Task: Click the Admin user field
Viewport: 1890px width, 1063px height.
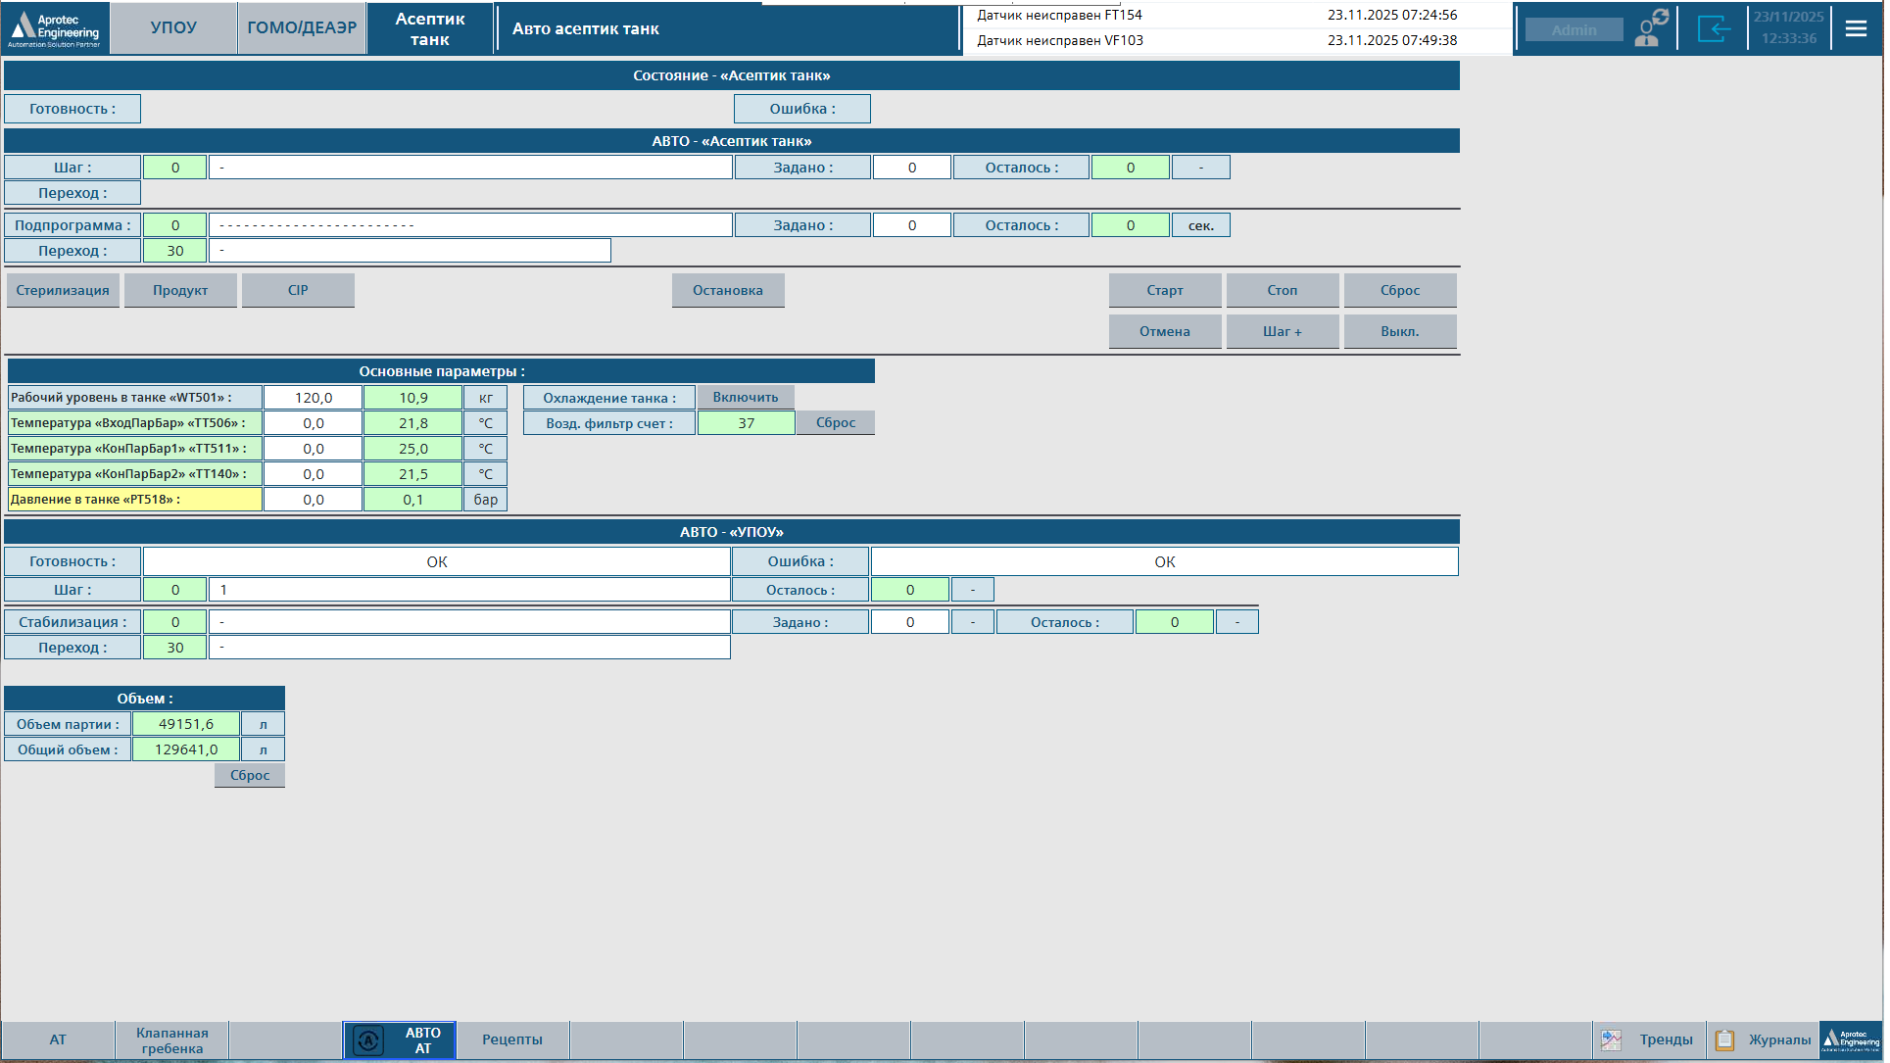Action: tap(1574, 30)
